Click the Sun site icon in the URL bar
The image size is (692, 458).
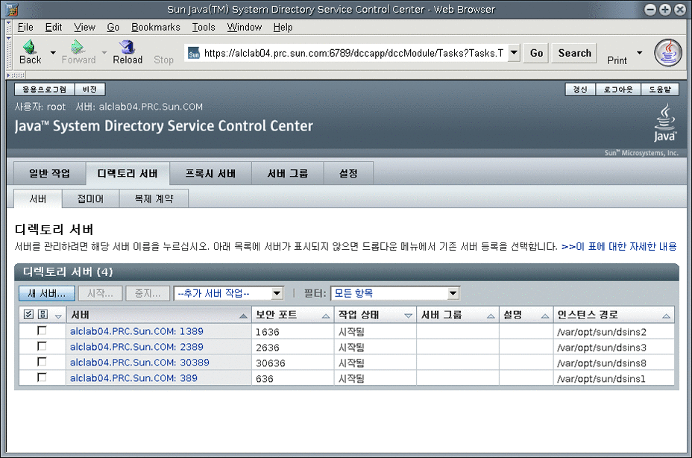pos(194,54)
